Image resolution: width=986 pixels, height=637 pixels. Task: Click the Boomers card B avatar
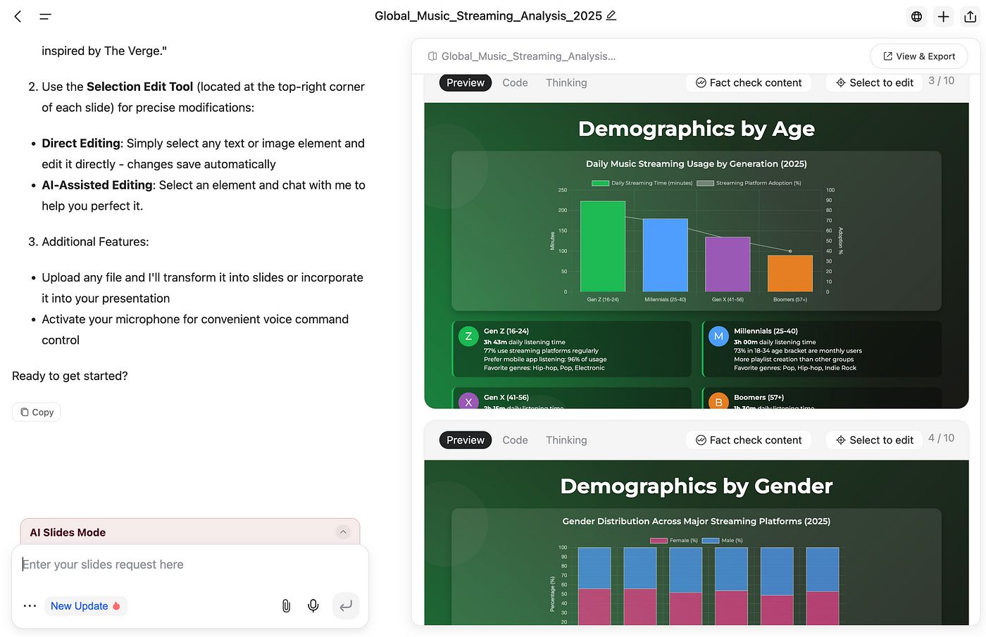tap(718, 401)
